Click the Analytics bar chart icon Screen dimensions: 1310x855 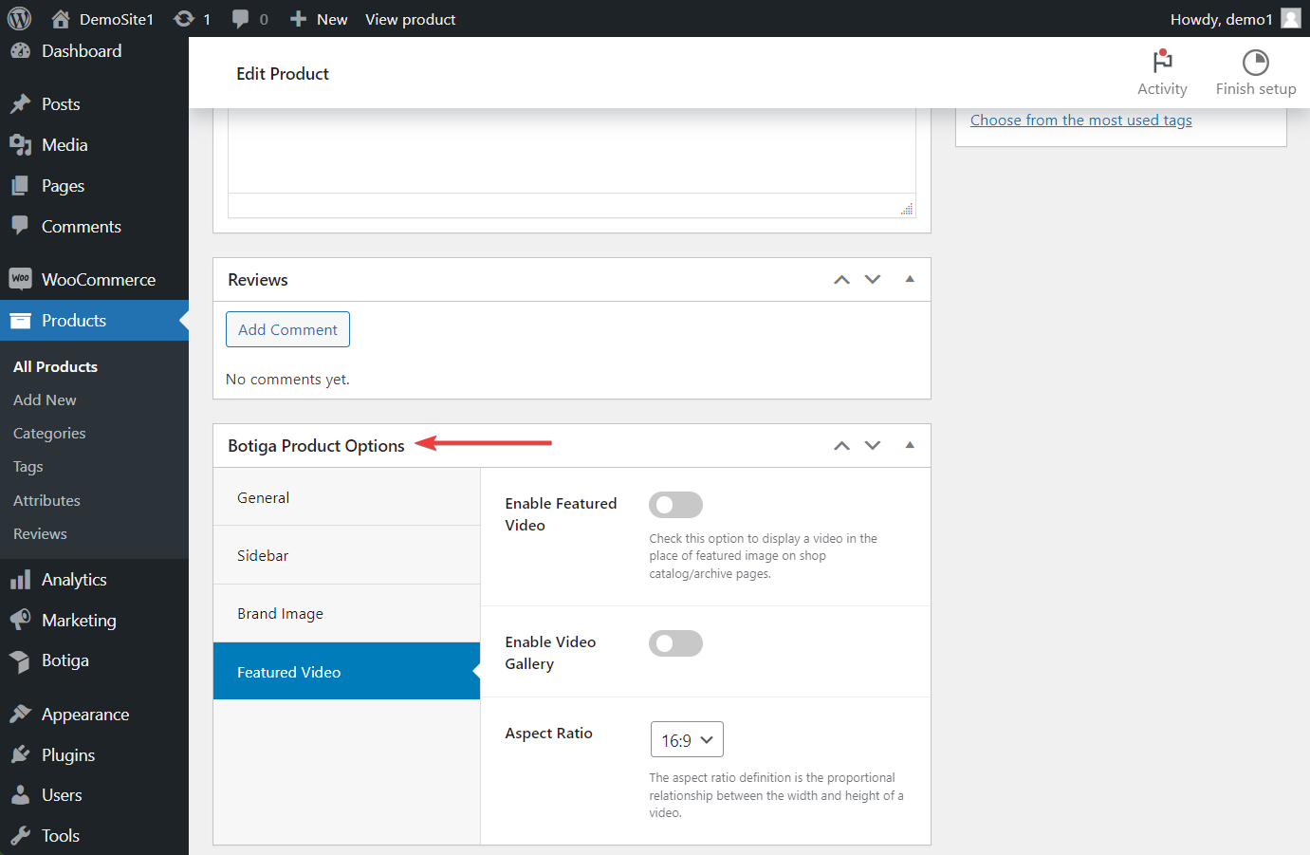click(x=20, y=580)
